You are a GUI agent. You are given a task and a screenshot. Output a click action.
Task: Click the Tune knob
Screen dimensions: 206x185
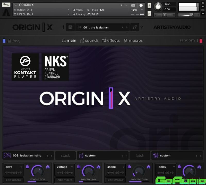[158, 6]
